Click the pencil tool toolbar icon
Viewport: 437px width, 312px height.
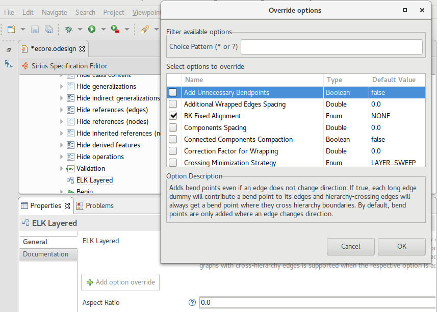(x=145, y=29)
